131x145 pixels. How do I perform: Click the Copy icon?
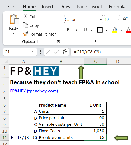[25, 25]
